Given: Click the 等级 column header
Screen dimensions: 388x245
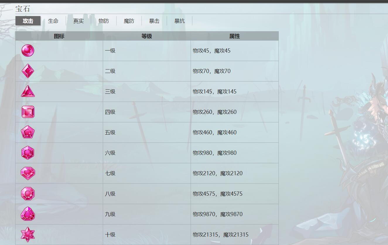Looking at the screenshot, I should pyautogui.click(x=147, y=36).
